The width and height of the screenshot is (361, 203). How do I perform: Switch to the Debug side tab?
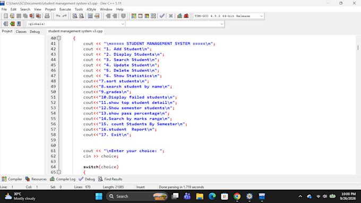(x=35, y=31)
